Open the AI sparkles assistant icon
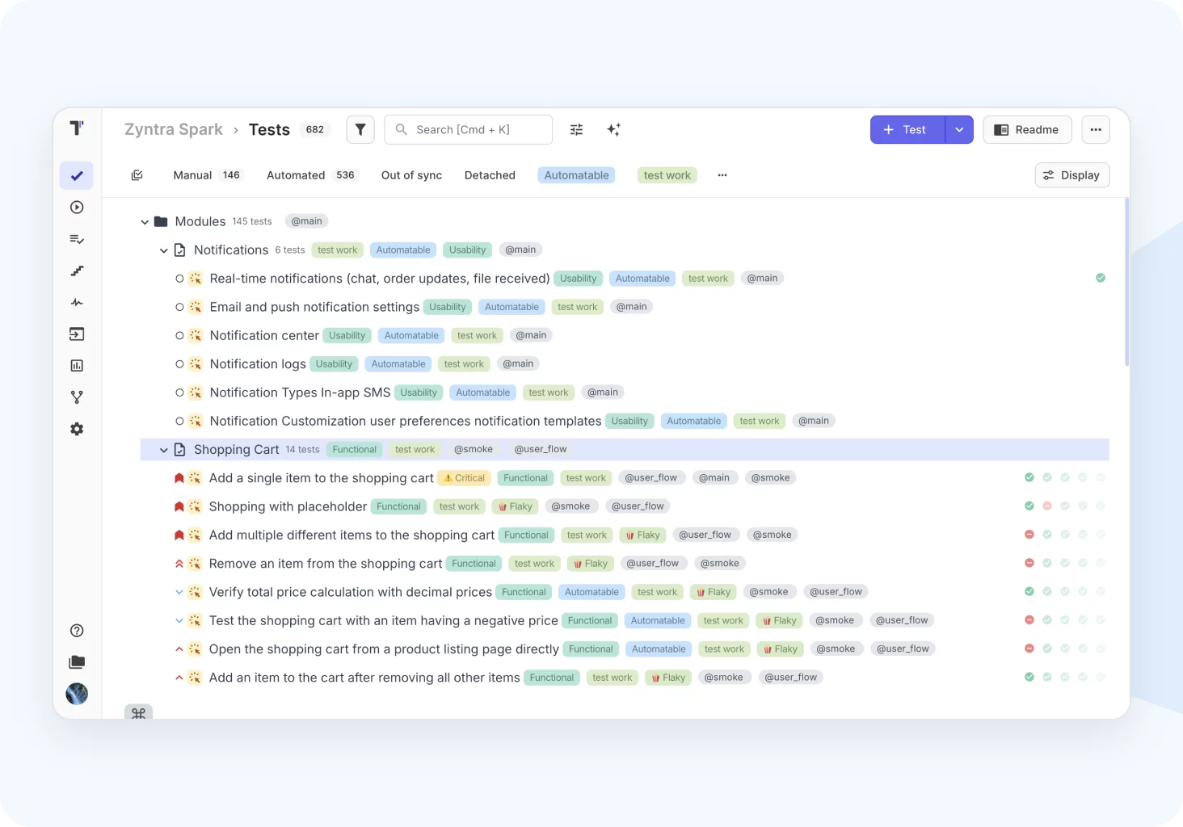This screenshot has height=827, width=1183. coord(613,130)
